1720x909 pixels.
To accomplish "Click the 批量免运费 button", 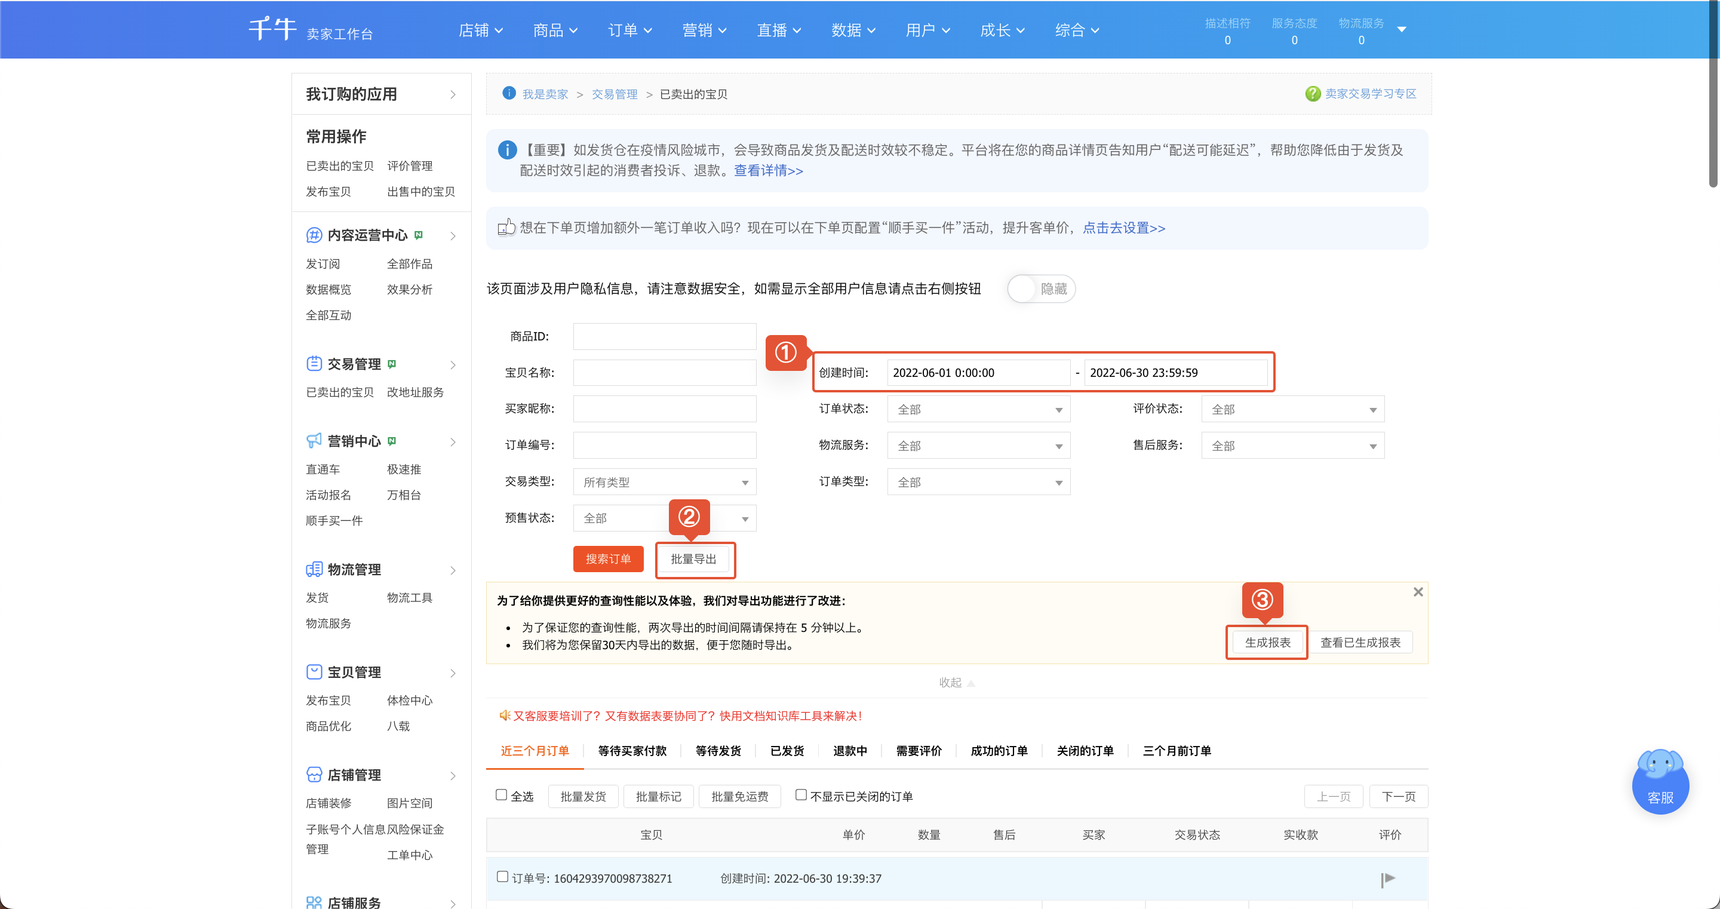I will (739, 796).
